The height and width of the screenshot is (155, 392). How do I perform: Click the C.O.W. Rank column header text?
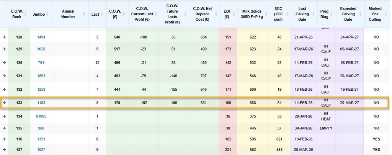coord(17,14)
